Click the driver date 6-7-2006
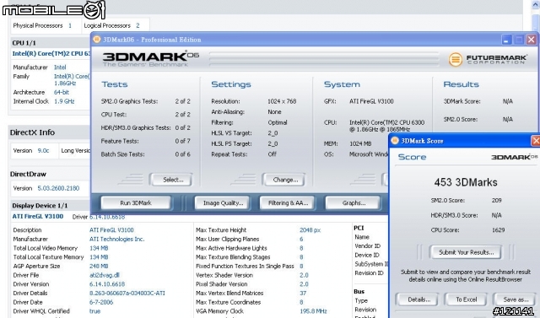The height and width of the screenshot is (318, 540). click(101, 302)
